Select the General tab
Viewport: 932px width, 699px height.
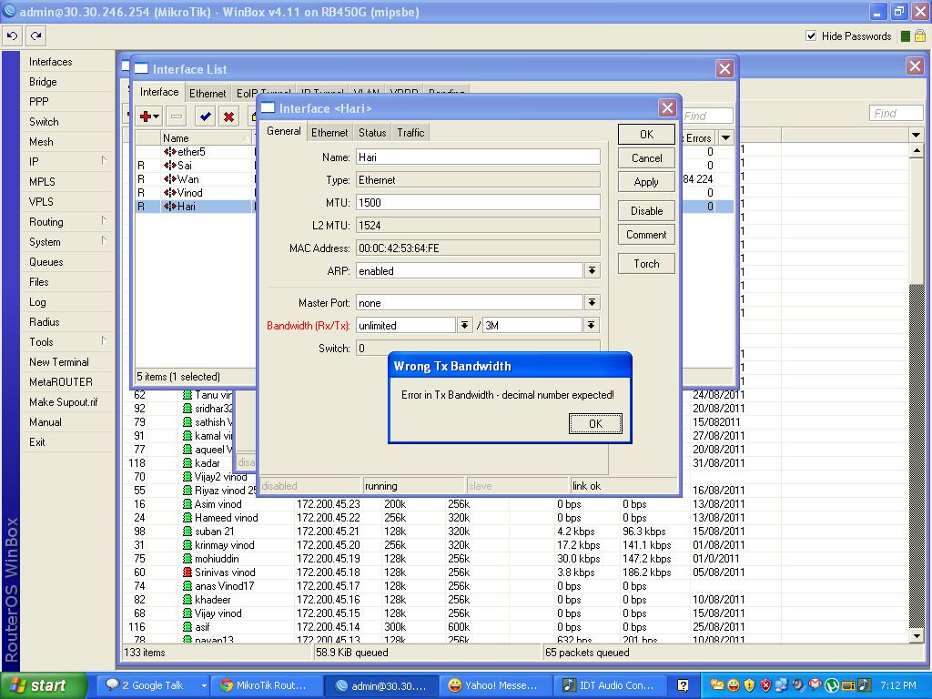pyautogui.click(x=284, y=131)
